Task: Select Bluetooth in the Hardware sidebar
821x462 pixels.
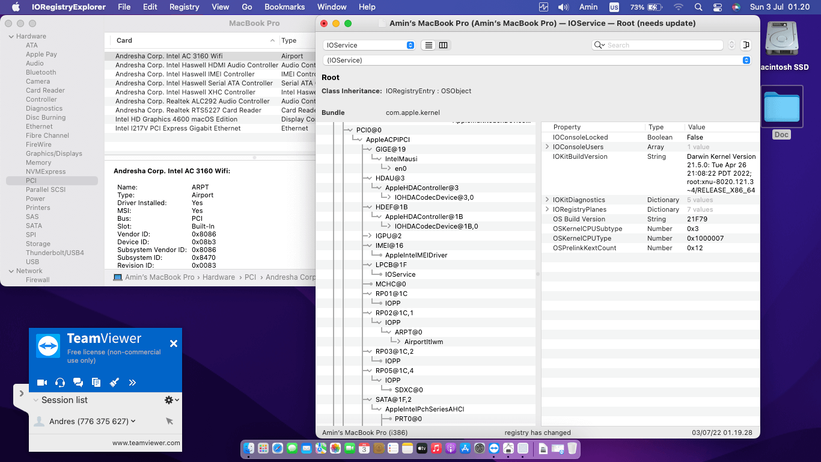Action: 41,72
